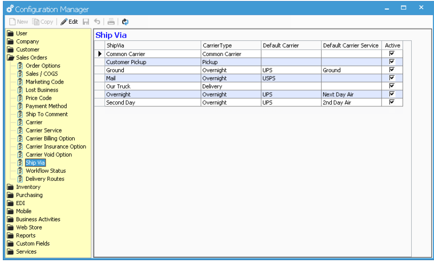434x263 pixels.
Task: Select the Common Carrier row indicator arrow
Action: point(99,54)
